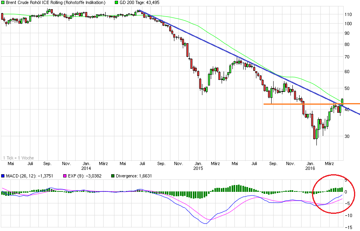360x231 pixels.
Task: Click the 2014 year label on time axis
Action: click(86, 168)
